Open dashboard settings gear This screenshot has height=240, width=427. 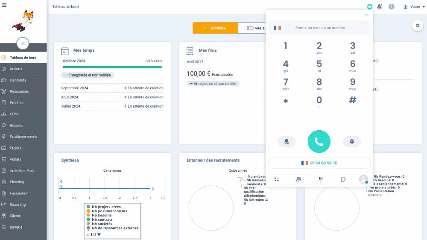tap(417, 26)
